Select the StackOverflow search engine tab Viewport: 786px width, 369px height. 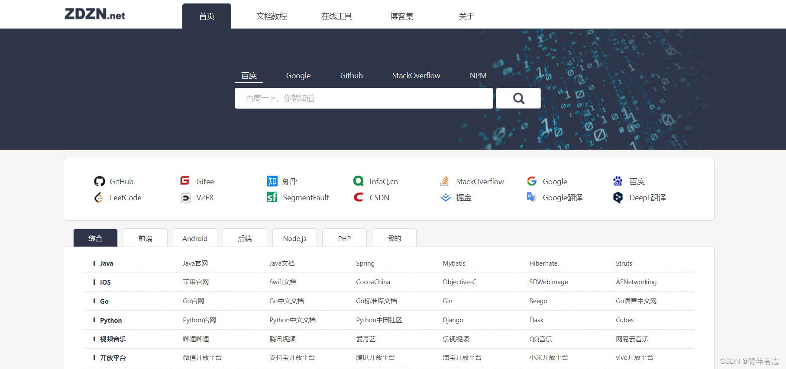coord(416,76)
